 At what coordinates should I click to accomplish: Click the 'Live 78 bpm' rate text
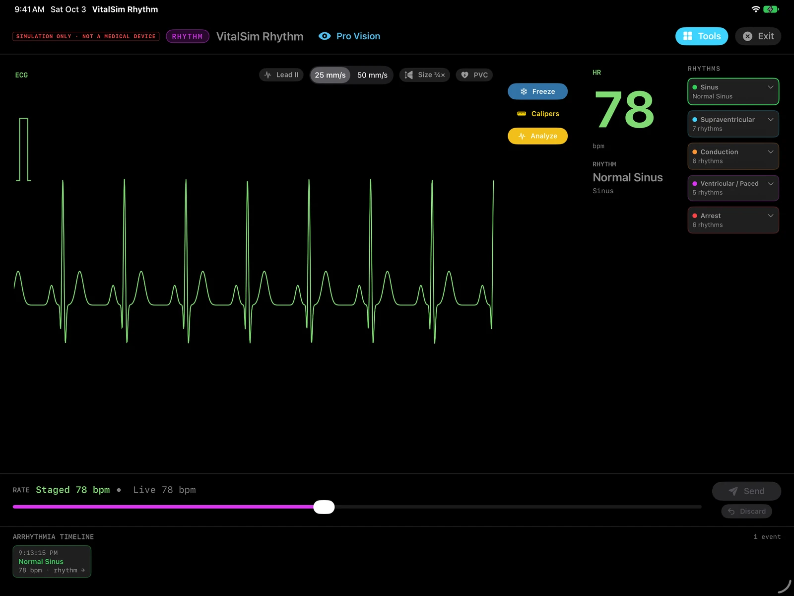click(x=164, y=490)
